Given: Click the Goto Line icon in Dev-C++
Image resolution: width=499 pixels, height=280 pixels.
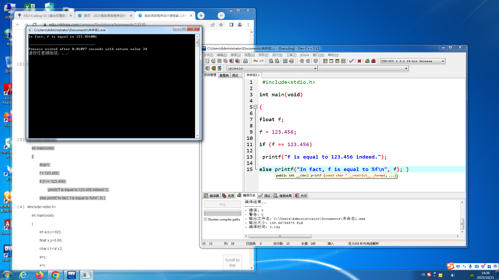Looking at the screenshot, I should point(291,61).
